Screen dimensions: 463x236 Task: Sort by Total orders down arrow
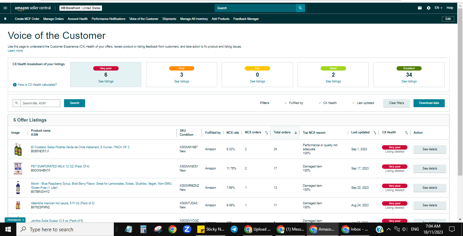(x=296, y=133)
